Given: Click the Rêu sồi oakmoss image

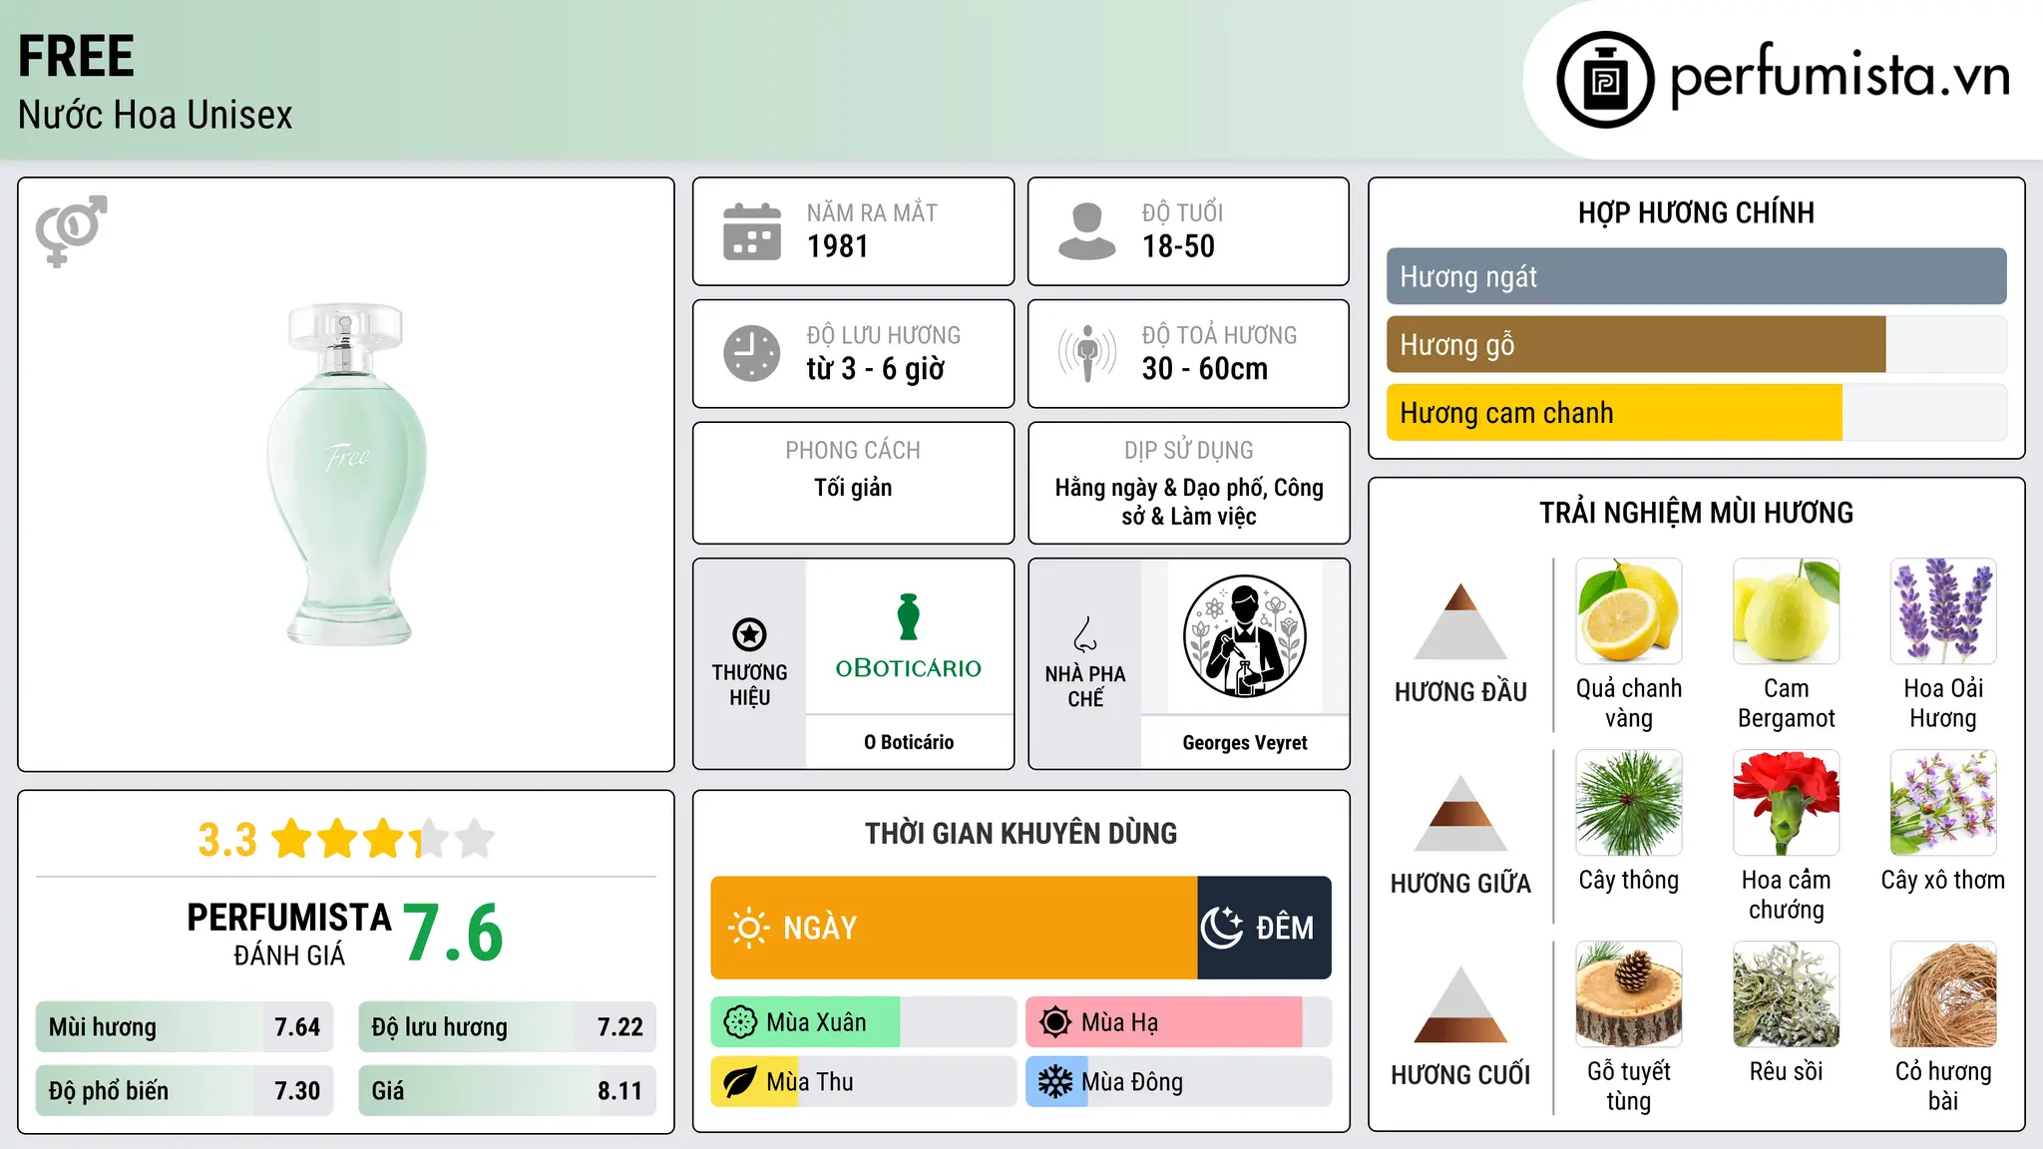Looking at the screenshot, I should click(x=1786, y=994).
